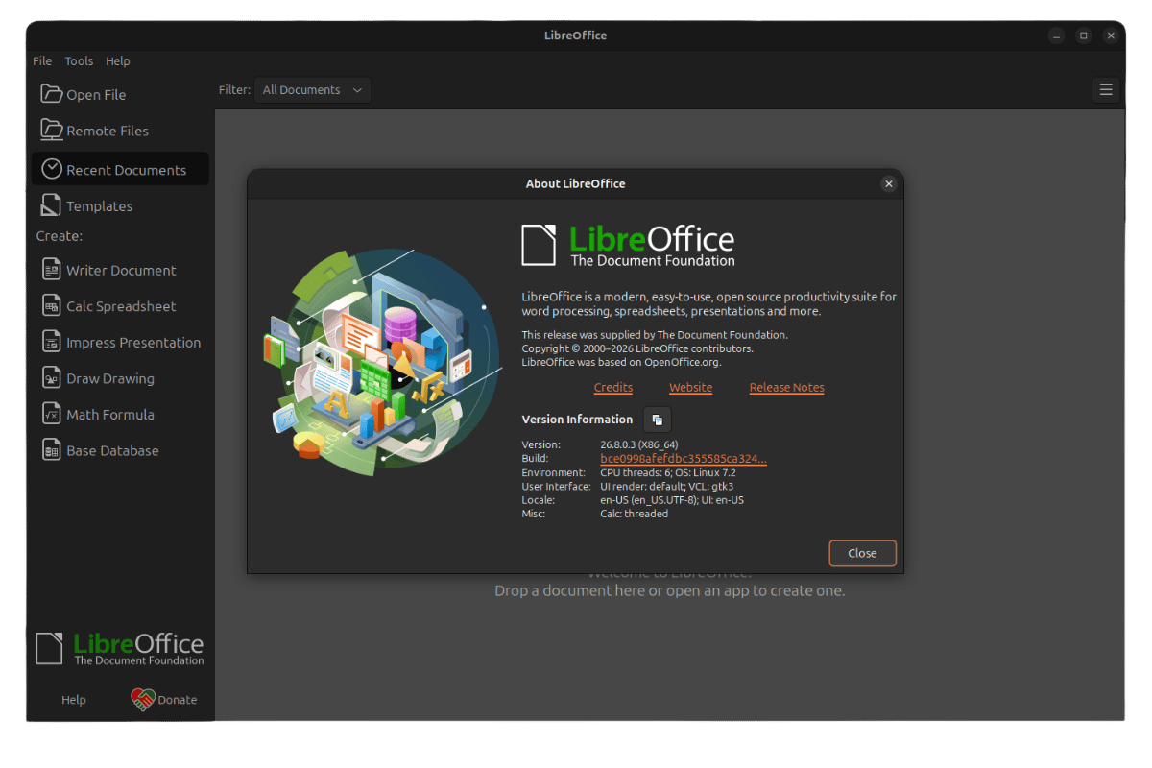Click the text UI render: default; VCL: gtk3
1152x768 pixels.
[x=666, y=486]
